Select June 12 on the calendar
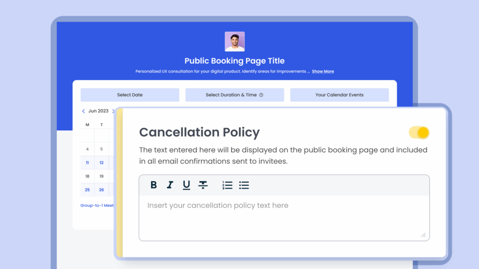The width and height of the screenshot is (479, 269). point(102,163)
